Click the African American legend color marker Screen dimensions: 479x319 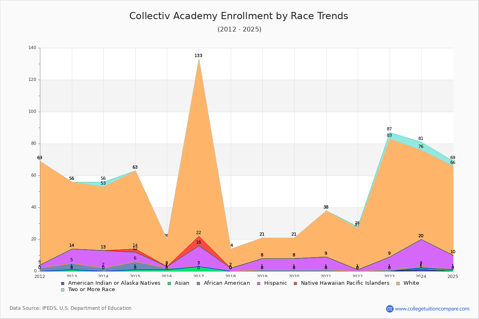click(x=199, y=283)
